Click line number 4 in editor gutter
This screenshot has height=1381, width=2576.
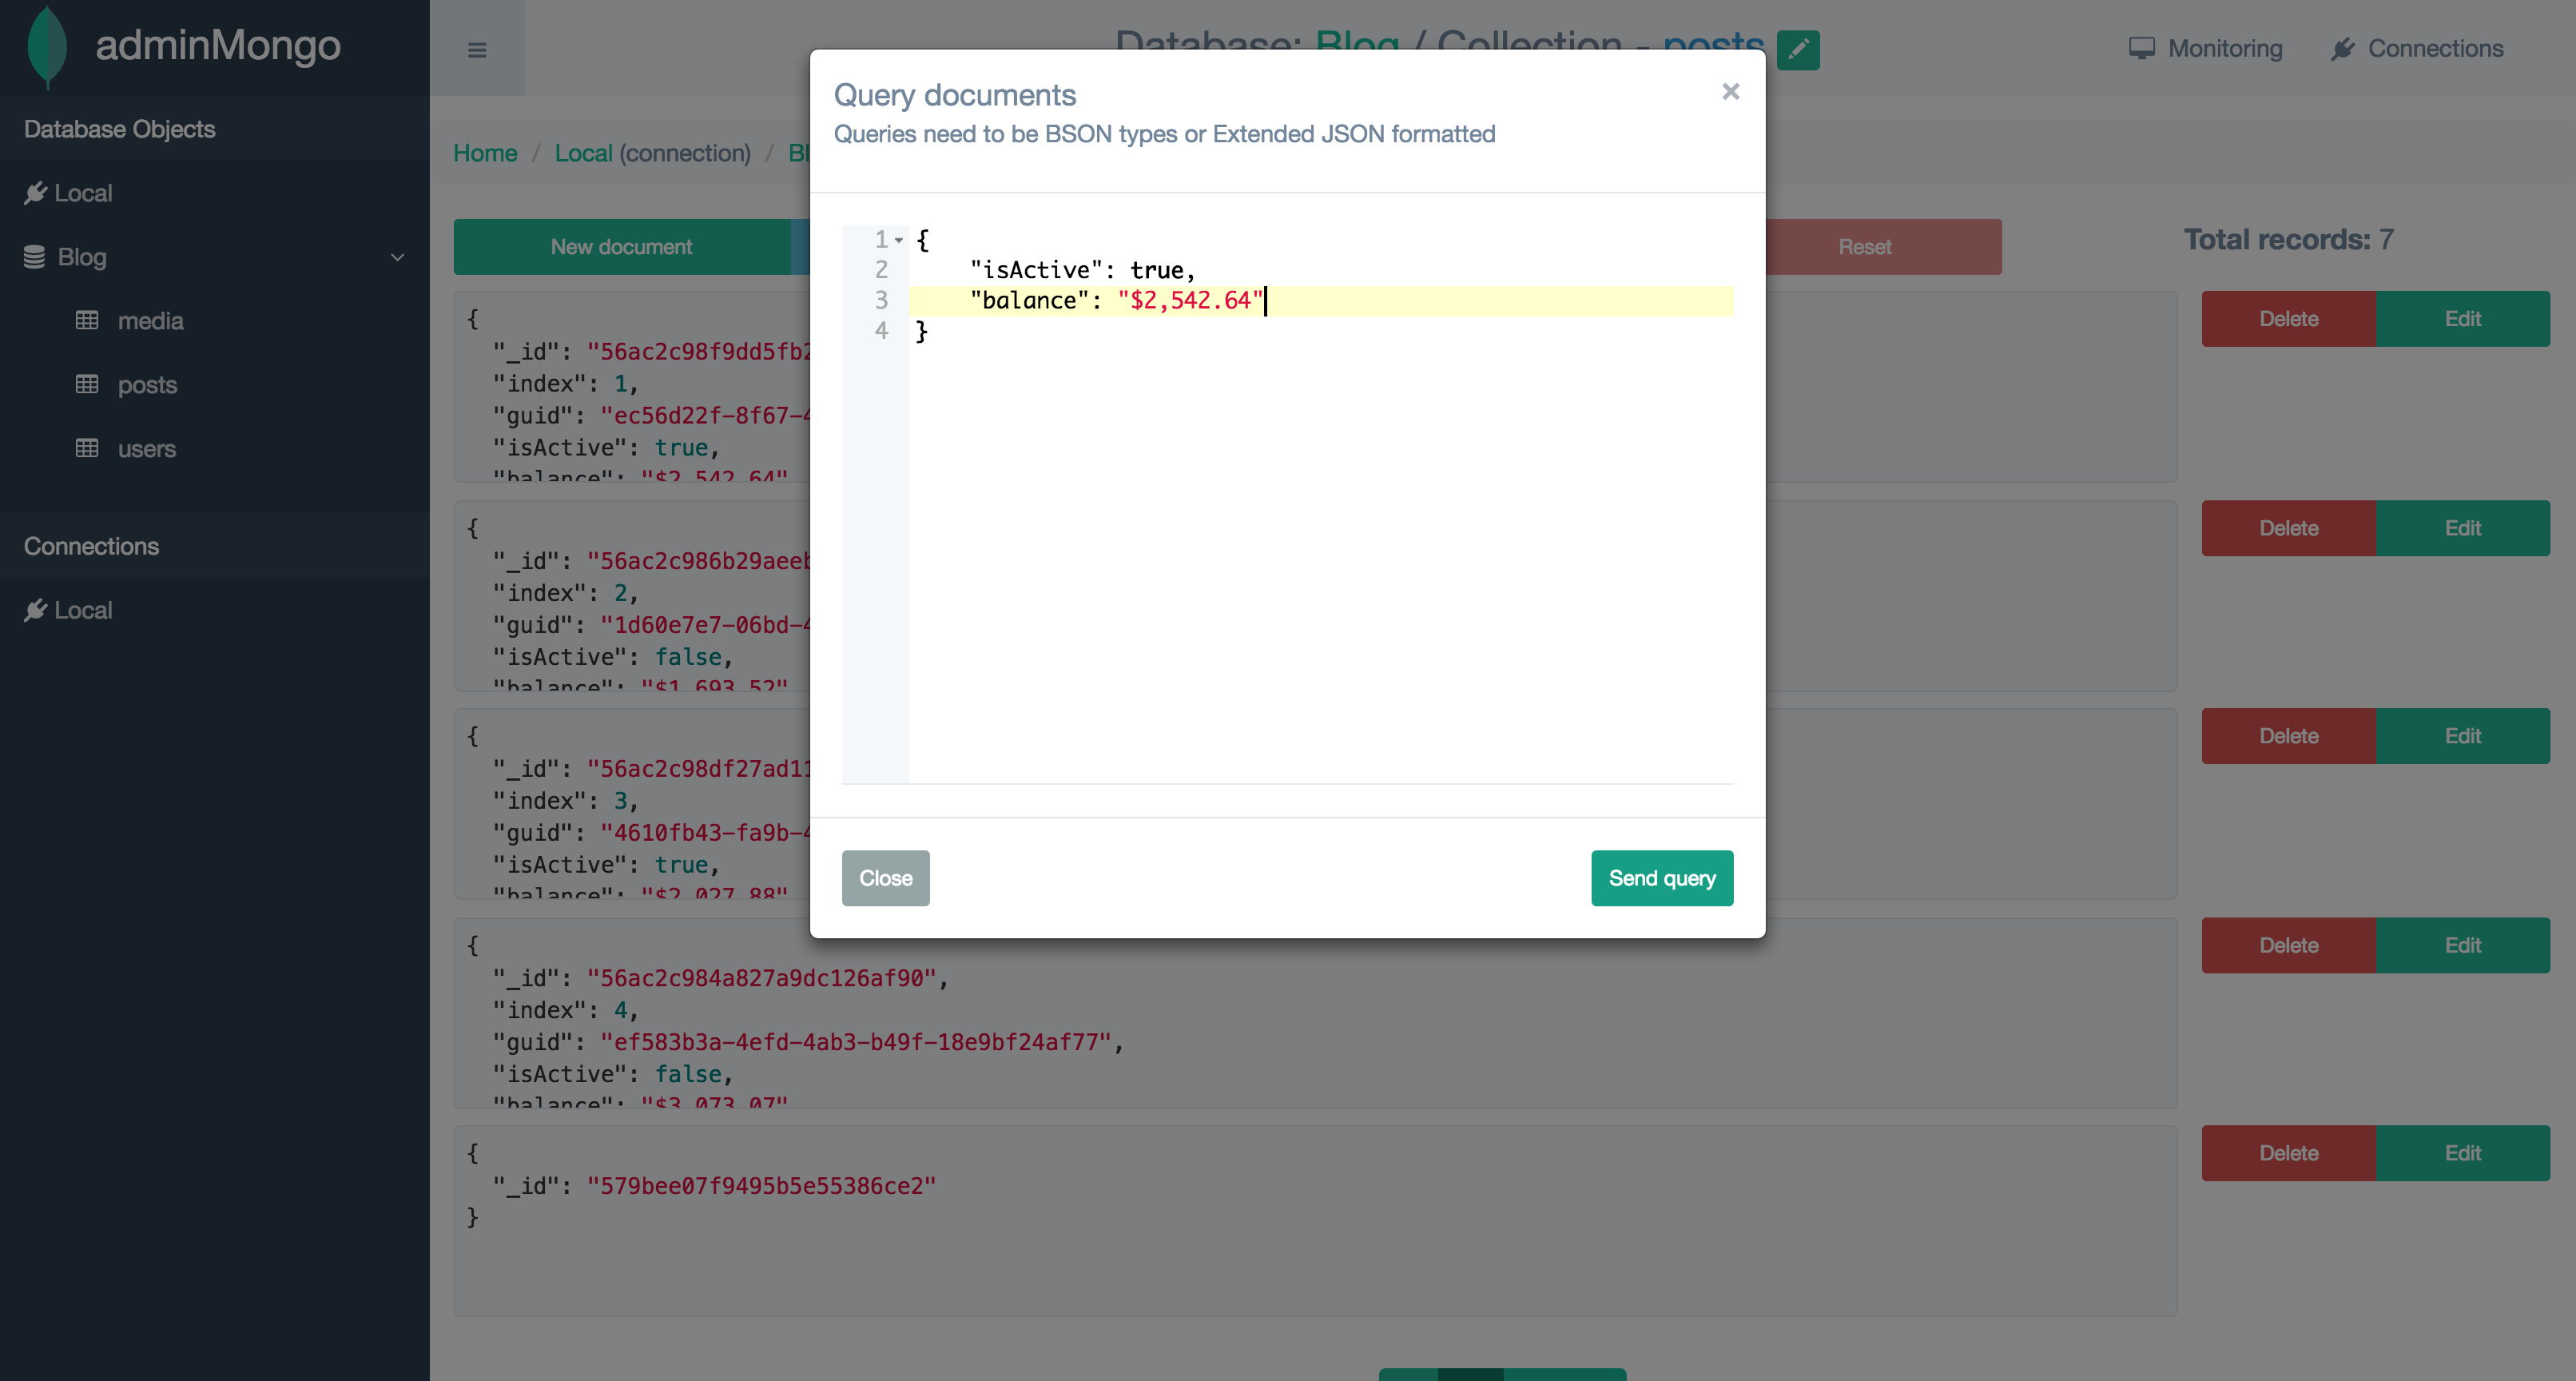point(881,331)
